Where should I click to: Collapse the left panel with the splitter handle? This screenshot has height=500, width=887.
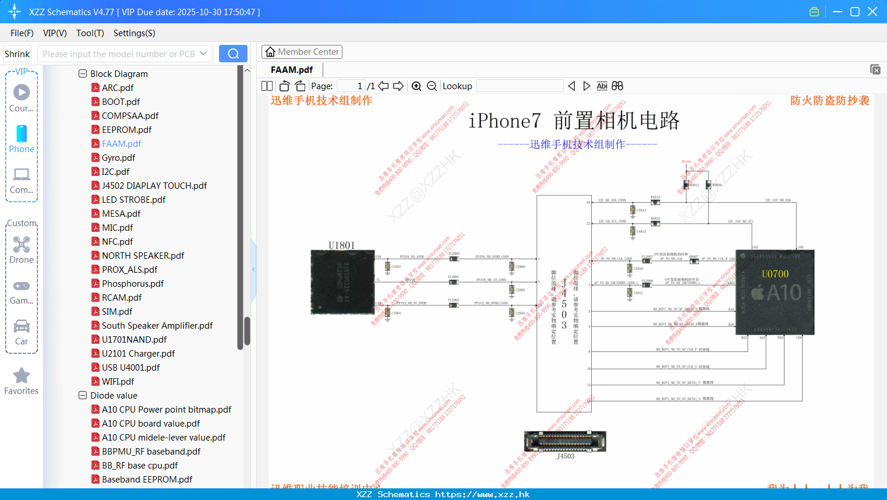click(253, 270)
